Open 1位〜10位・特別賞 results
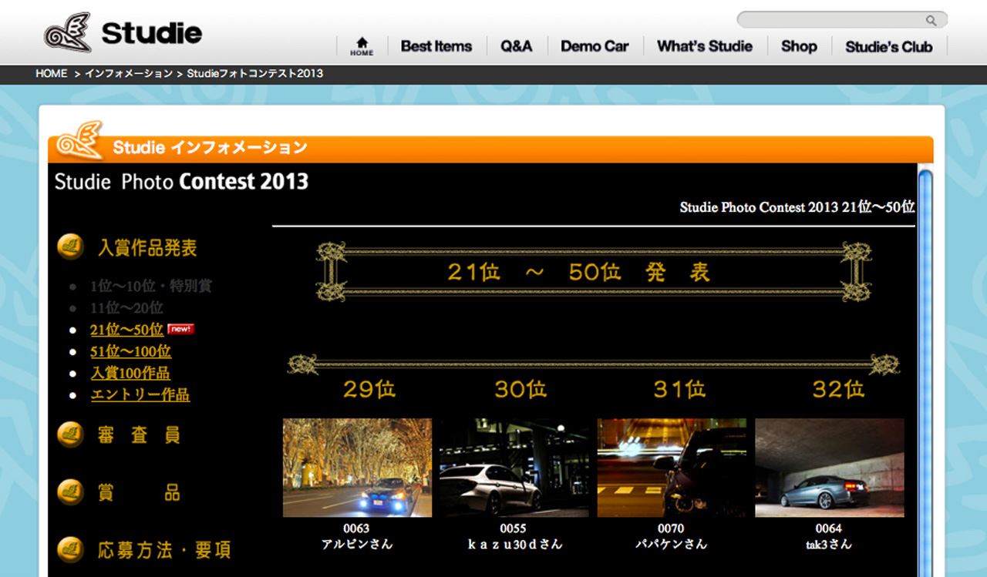This screenshot has height=577, width=987. pos(151,286)
